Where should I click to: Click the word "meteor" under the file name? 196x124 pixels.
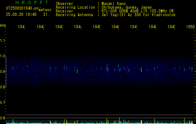[x=45, y=10]
